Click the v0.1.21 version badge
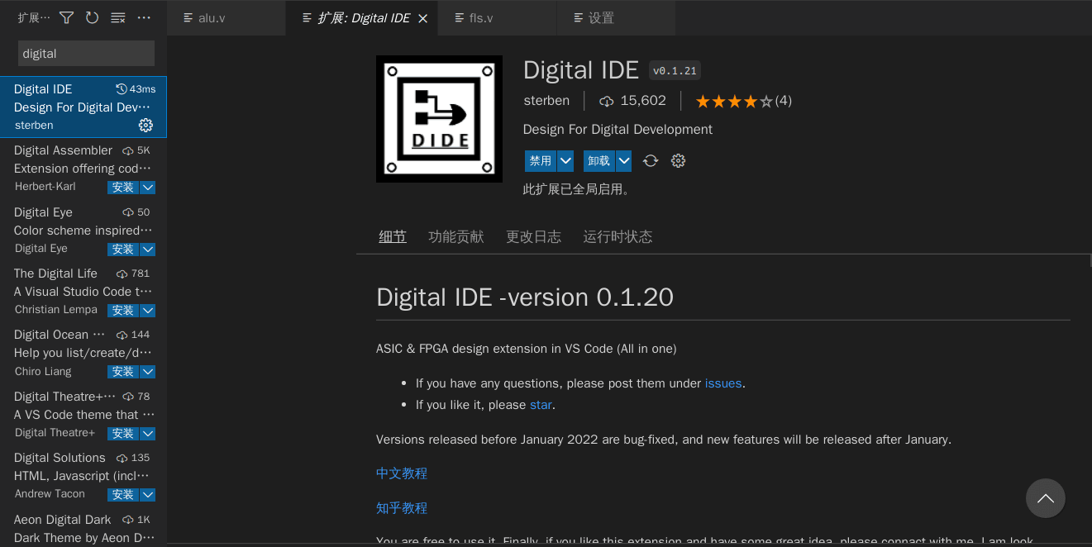 click(x=675, y=71)
